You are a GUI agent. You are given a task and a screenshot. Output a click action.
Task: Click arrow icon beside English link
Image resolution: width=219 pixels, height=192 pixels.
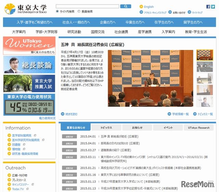coord(141,7)
